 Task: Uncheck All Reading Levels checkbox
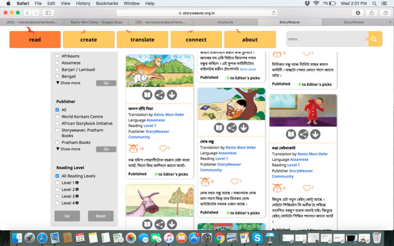[57, 176]
